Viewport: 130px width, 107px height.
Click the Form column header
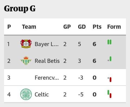114,27
